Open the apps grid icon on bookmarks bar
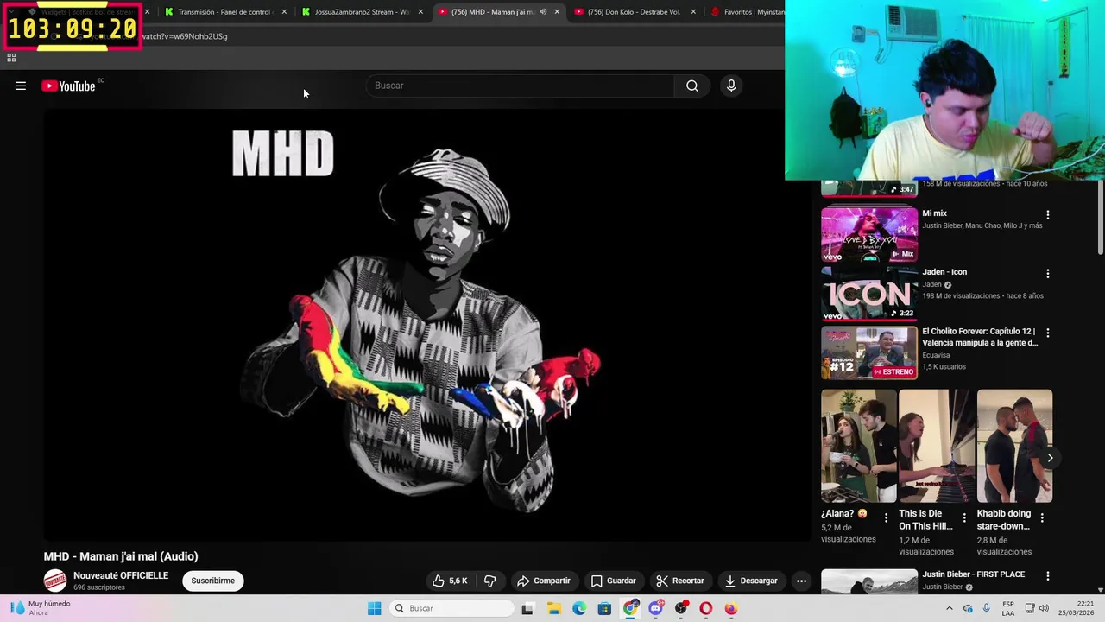The width and height of the screenshot is (1105, 622). pyautogui.click(x=11, y=58)
